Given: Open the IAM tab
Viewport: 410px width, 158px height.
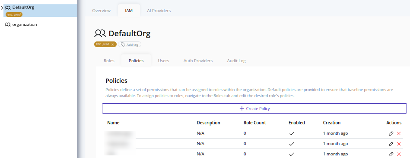Looking at the screenshot, I should (129, 11).
